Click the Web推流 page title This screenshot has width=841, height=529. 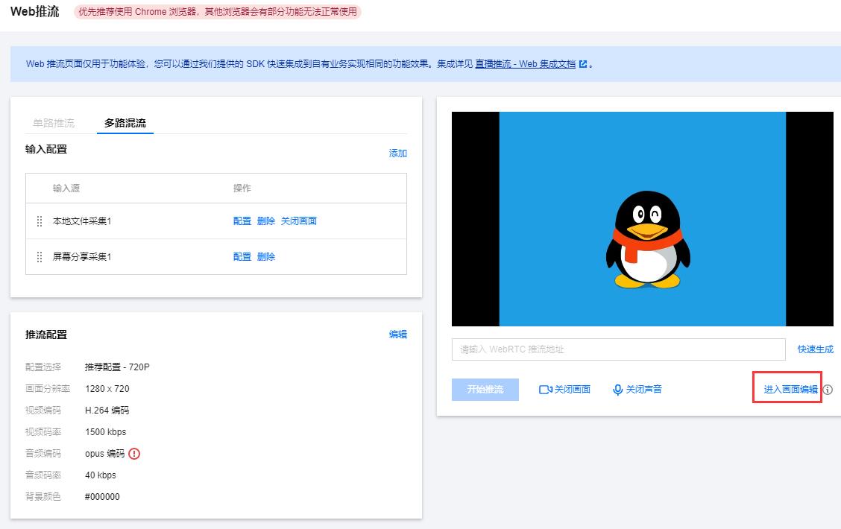point(35,11)
